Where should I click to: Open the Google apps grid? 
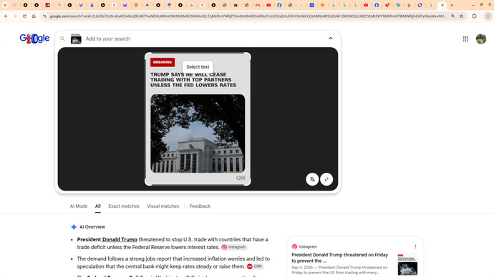[465, 39]
